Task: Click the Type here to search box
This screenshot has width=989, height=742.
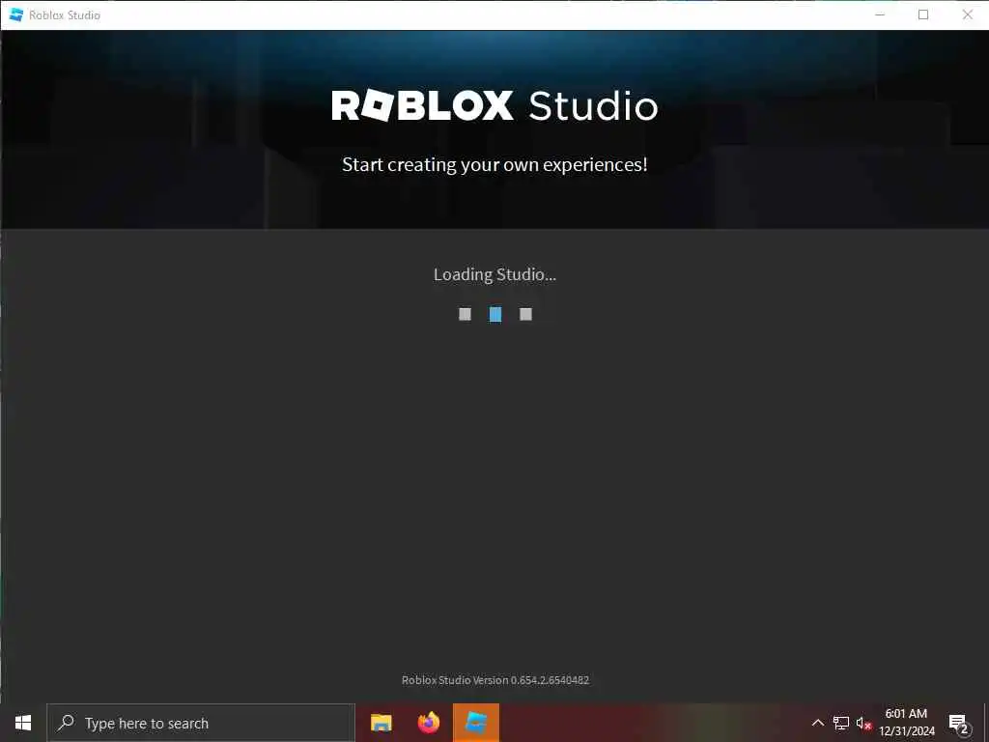Action: click(x=201, y=723)
